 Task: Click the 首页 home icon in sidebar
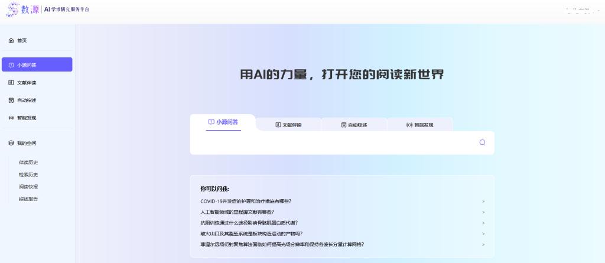click(x=11, y=41)
